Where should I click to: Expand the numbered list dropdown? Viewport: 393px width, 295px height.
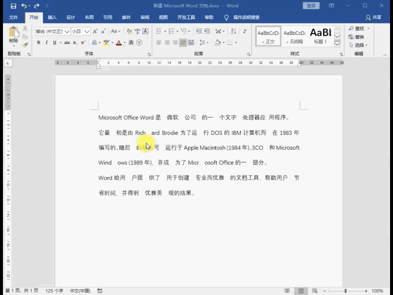coord(177,31)
